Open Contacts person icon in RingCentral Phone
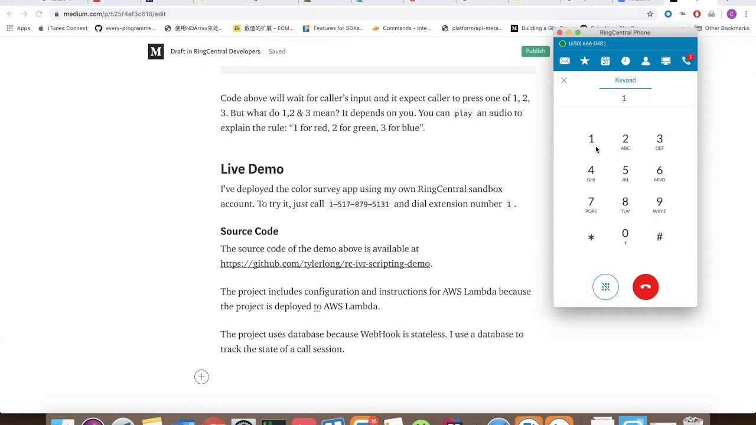The width and height of the screenshot is (756, 425). point(646,61)
